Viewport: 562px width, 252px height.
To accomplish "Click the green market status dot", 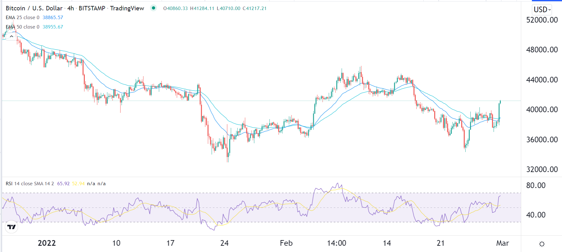I will click(x=153, y=8).
